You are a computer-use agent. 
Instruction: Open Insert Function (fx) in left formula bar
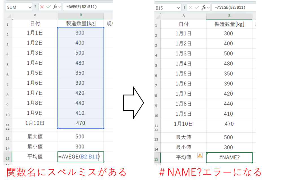click(55, 7)
